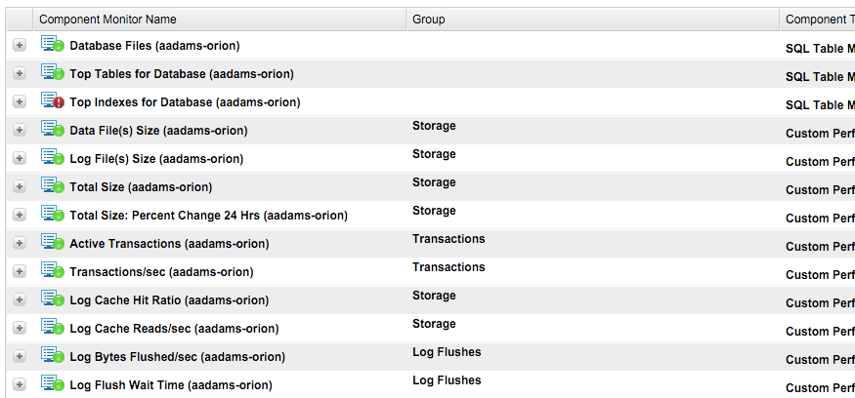Screen dimensions: 855x398
Task: Expand the Transactions/sec row
Action: (19, 272)
